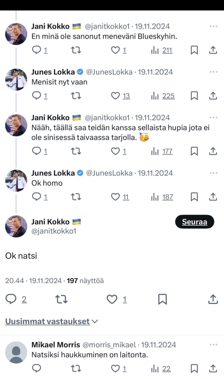
Task: Open more options on Mikael Morris's reply
Action: 213,345
